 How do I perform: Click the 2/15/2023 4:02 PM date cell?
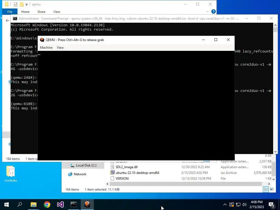(194, 173)
